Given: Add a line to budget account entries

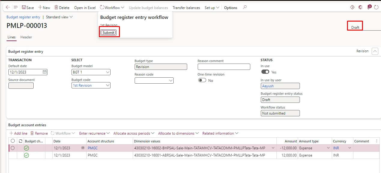Looking at the screenshot, I should pos(18,133).
